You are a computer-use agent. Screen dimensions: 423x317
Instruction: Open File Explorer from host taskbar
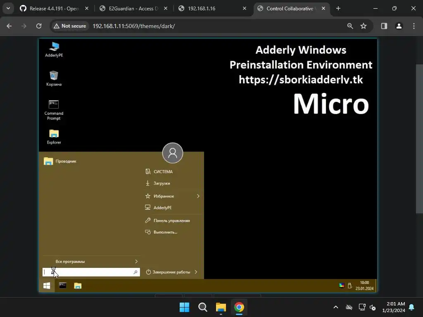point(221,307)
